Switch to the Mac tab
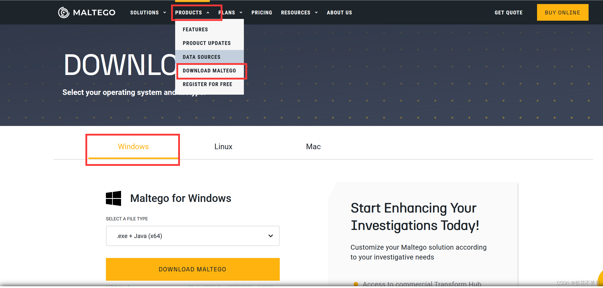The image size is (603, 288). tap(313, 147)
